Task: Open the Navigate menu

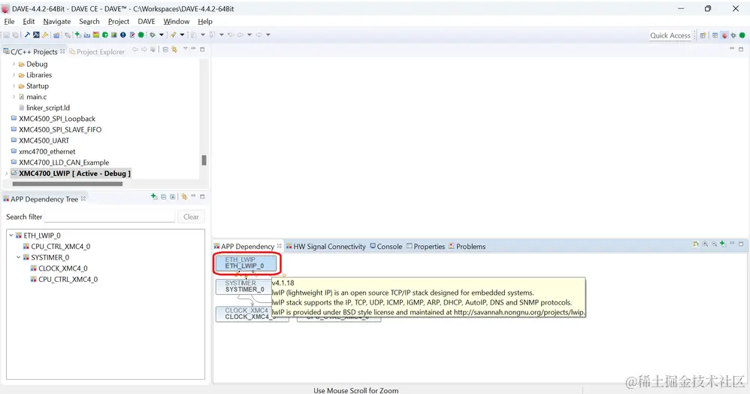Action: pyautogui.click(x=56, y=22)
